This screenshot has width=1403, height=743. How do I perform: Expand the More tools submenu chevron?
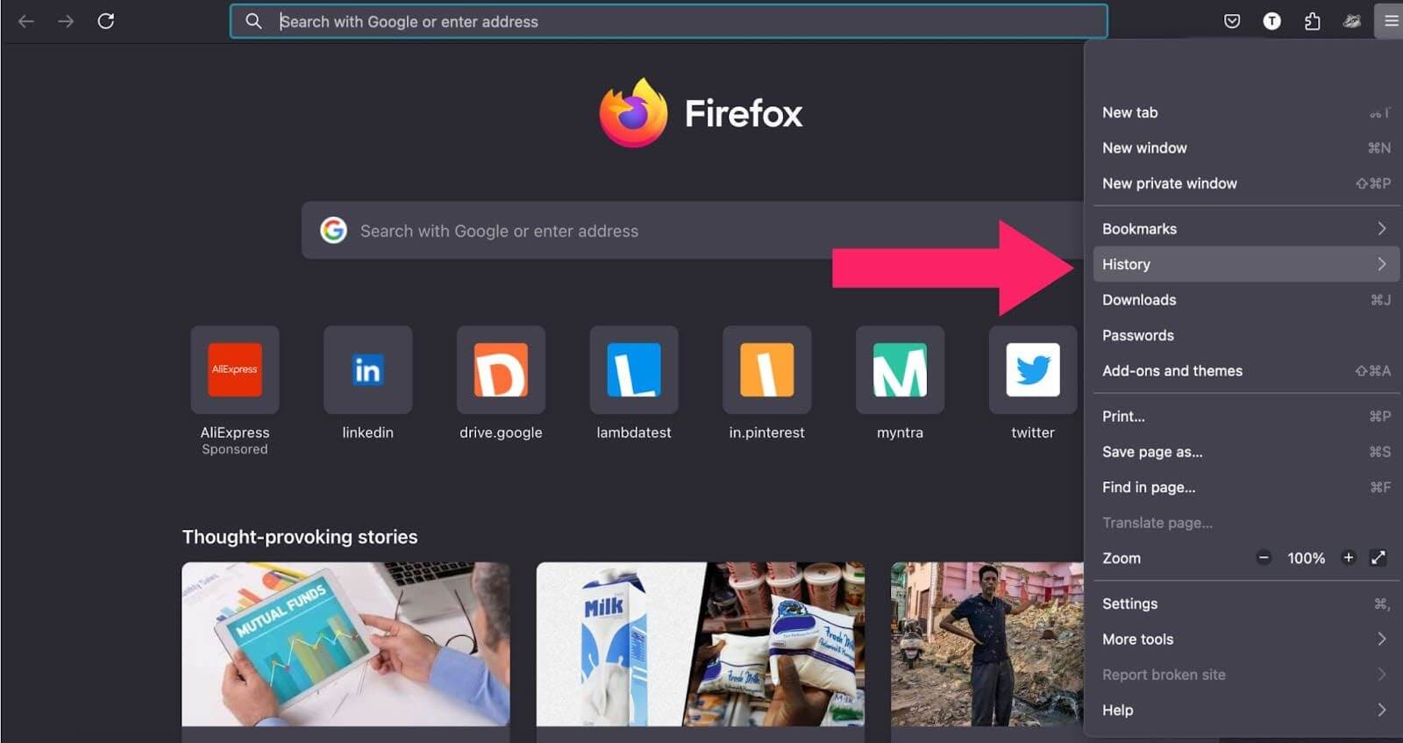(1382, 639)
